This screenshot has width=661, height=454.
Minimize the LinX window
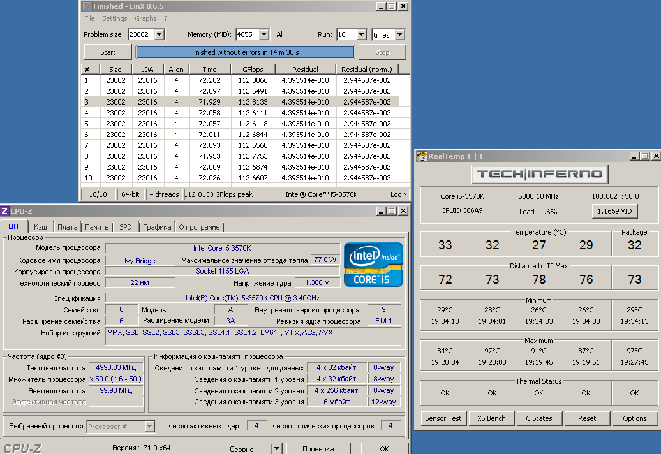tap(380, 6)
